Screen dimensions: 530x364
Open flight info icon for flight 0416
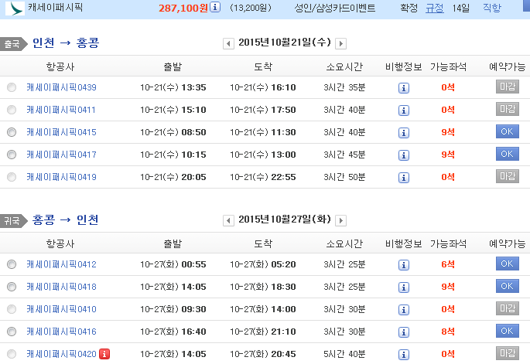coord(404,332)
